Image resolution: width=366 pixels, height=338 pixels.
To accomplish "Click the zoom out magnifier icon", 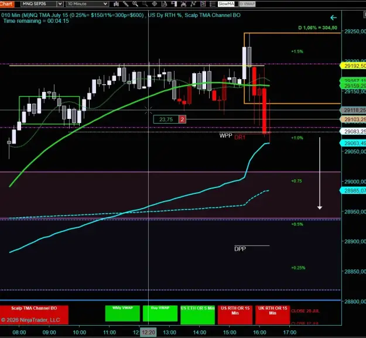I will pos(145,4).
